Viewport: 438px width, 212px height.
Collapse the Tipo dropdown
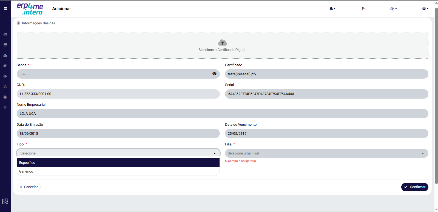coord(215,153)
